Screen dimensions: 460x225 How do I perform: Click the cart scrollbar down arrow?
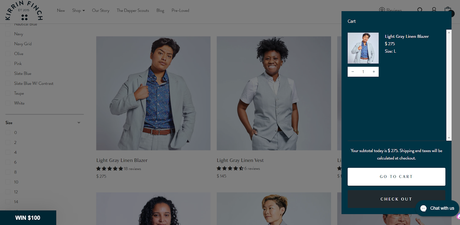(x=449, y=138)
